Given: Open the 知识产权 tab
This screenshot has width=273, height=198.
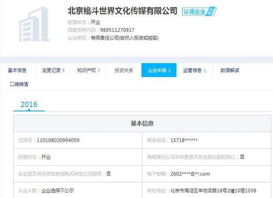Looking at the screenshot, I should click(88, 71).
